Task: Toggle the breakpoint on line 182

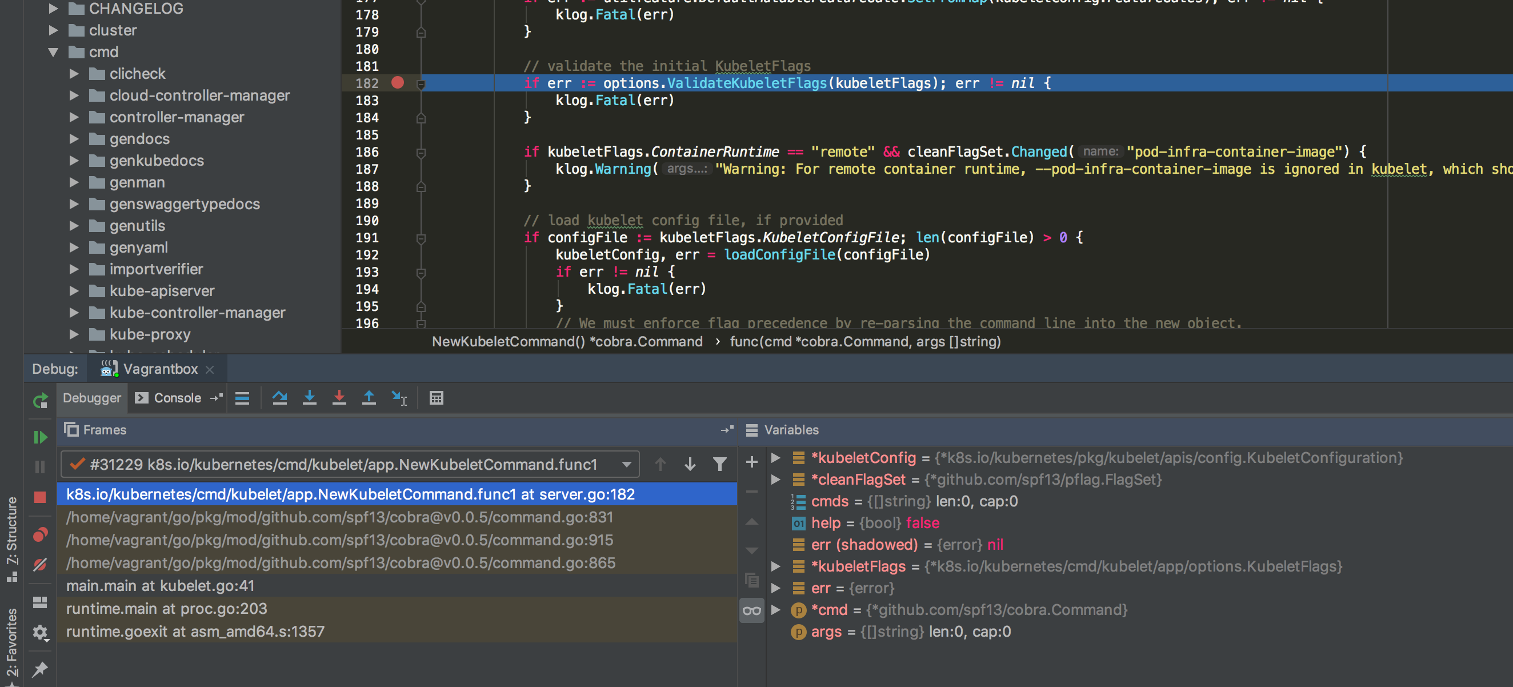Action: tap(398, 83)
